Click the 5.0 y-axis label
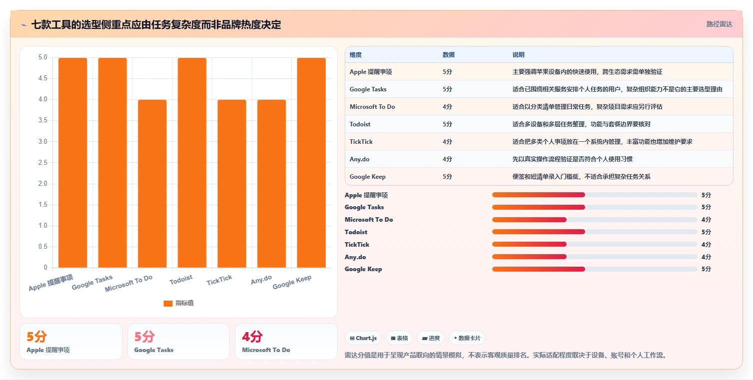Viewport: 753px width, 380px height. coord(43,57)
